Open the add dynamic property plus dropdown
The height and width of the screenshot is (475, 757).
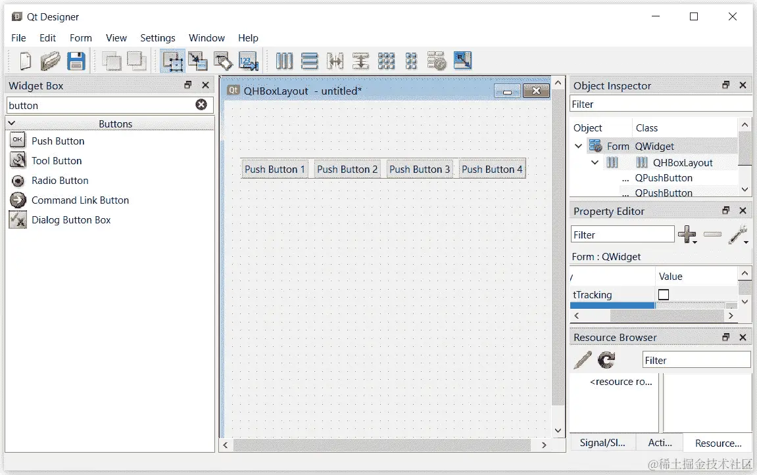687,235
